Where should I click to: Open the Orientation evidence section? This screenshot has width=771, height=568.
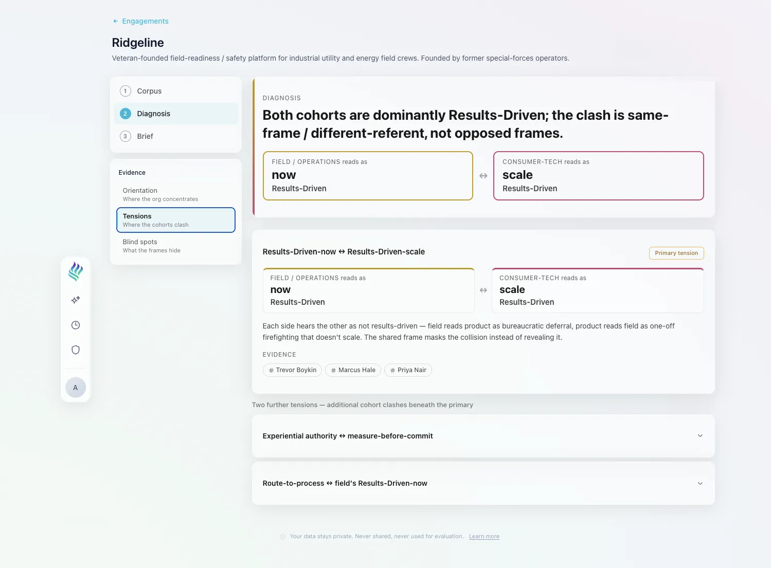click(176, 194)
